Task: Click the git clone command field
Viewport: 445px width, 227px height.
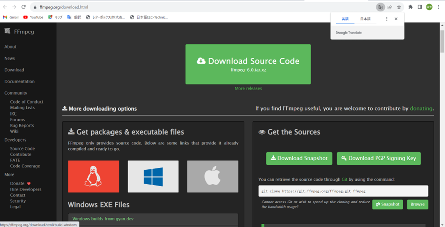Action: (343, 191)
